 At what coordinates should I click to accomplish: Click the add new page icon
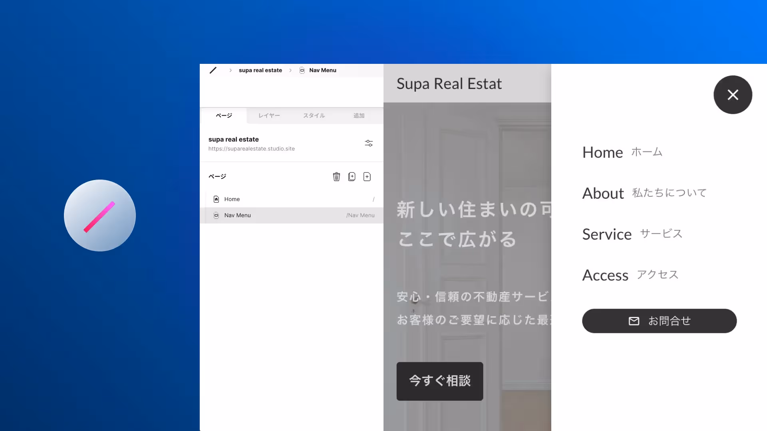[x=367, y=177]
